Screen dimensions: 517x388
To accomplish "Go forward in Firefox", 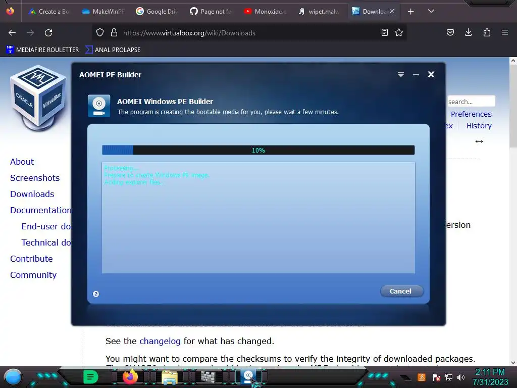I will pos(30,33).
